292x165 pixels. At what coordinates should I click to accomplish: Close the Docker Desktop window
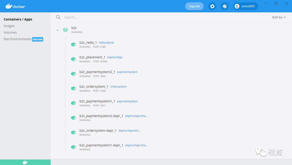tap(287, 3)
